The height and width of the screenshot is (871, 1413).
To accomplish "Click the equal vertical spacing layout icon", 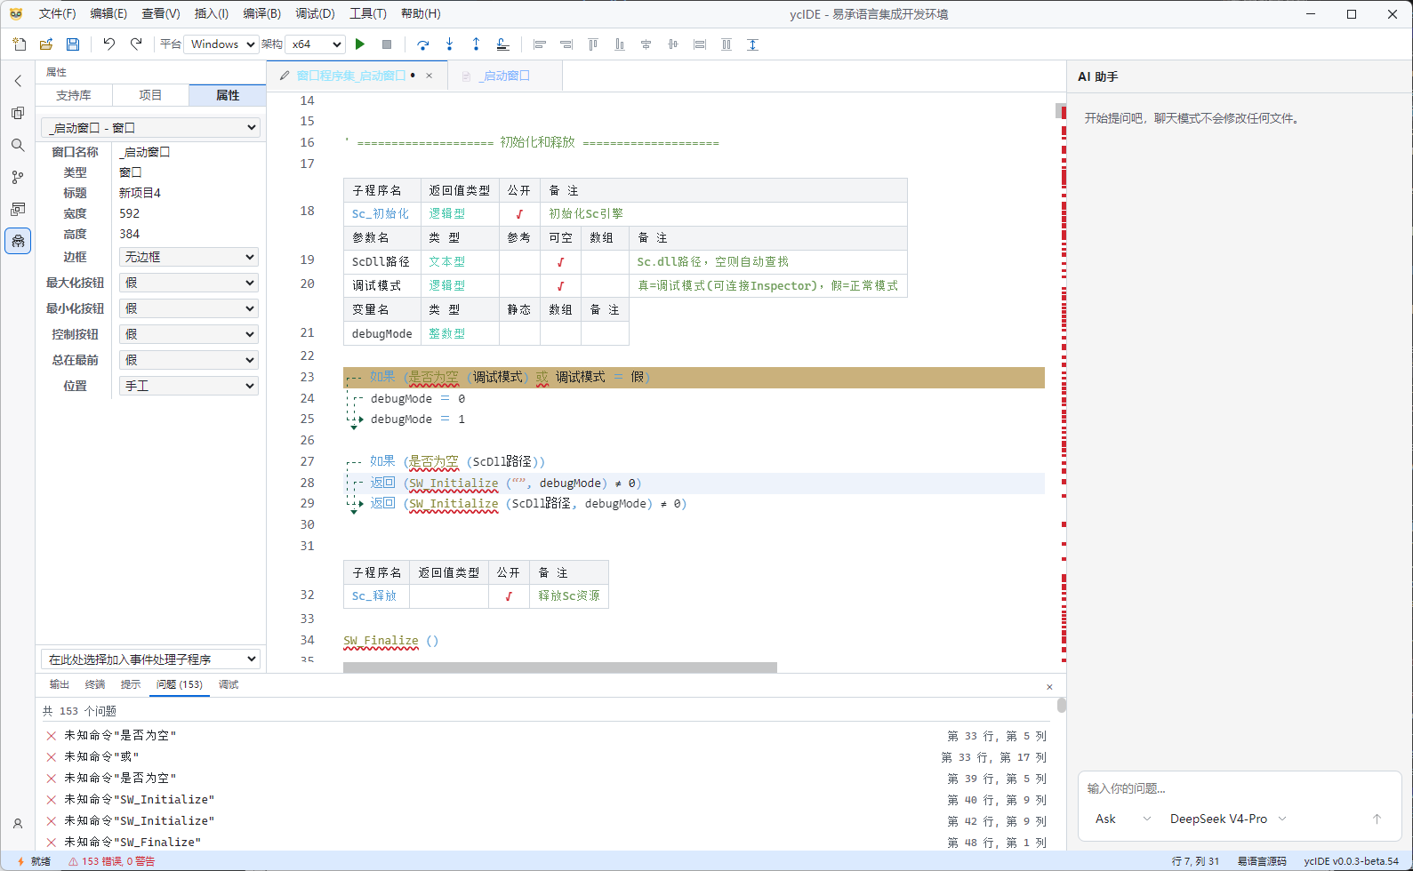I will (x=753, y=44).
